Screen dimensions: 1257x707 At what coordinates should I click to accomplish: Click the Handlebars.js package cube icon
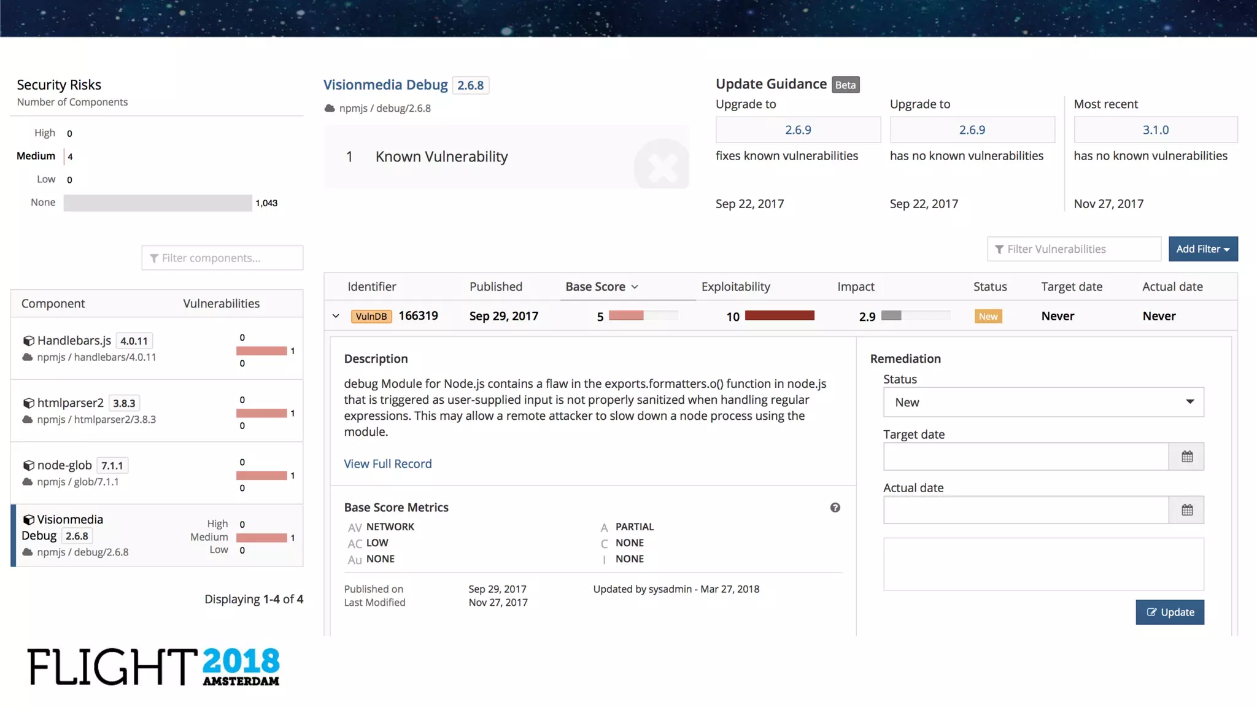pyautogui.click(x=28, y=341)
